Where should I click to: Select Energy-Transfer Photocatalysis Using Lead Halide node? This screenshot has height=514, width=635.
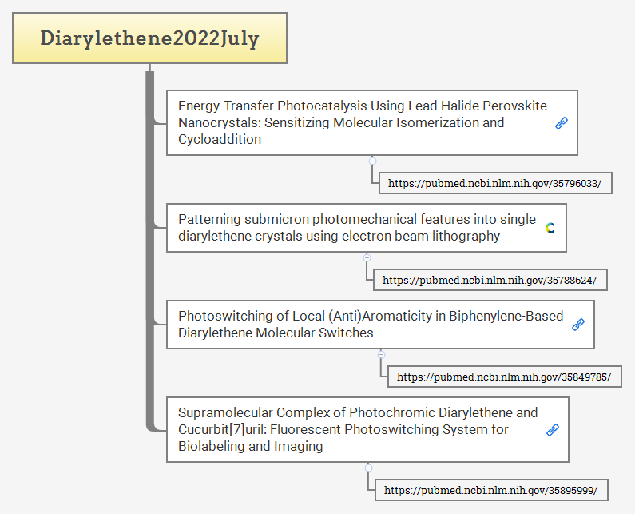372,123
